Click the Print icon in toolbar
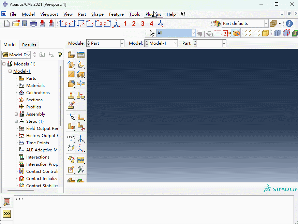298x224 pixels. coord(33,24)
